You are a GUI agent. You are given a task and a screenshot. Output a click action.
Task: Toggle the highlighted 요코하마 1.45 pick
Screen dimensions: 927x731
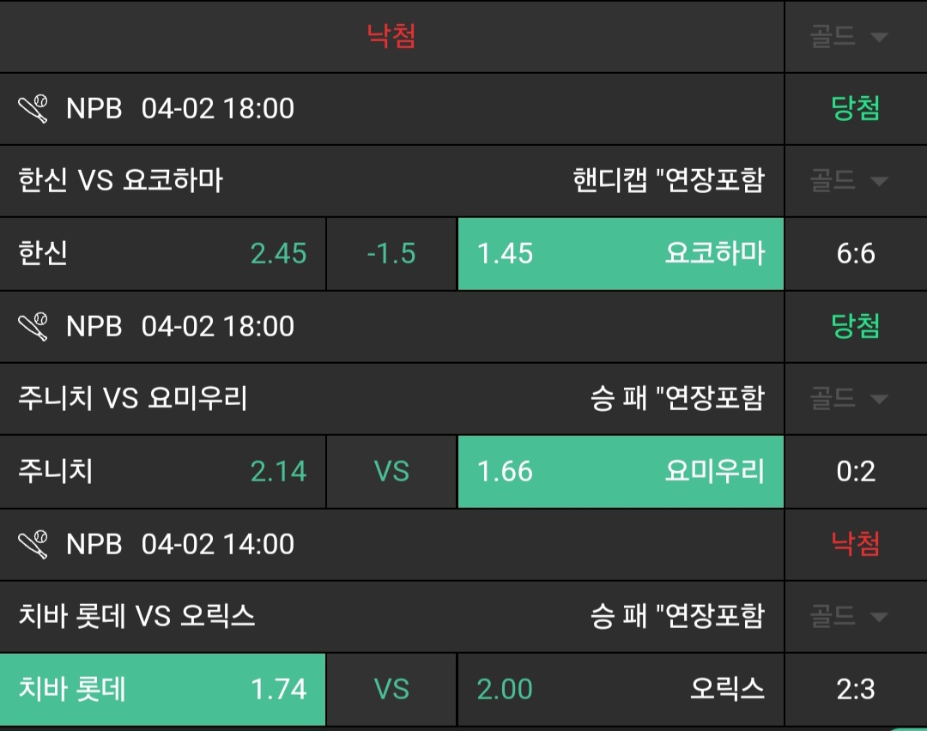tap(621, 254)
